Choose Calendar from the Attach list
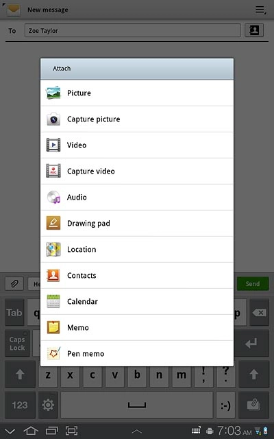This screenshot has height=439, width=274. click(137, 302)
